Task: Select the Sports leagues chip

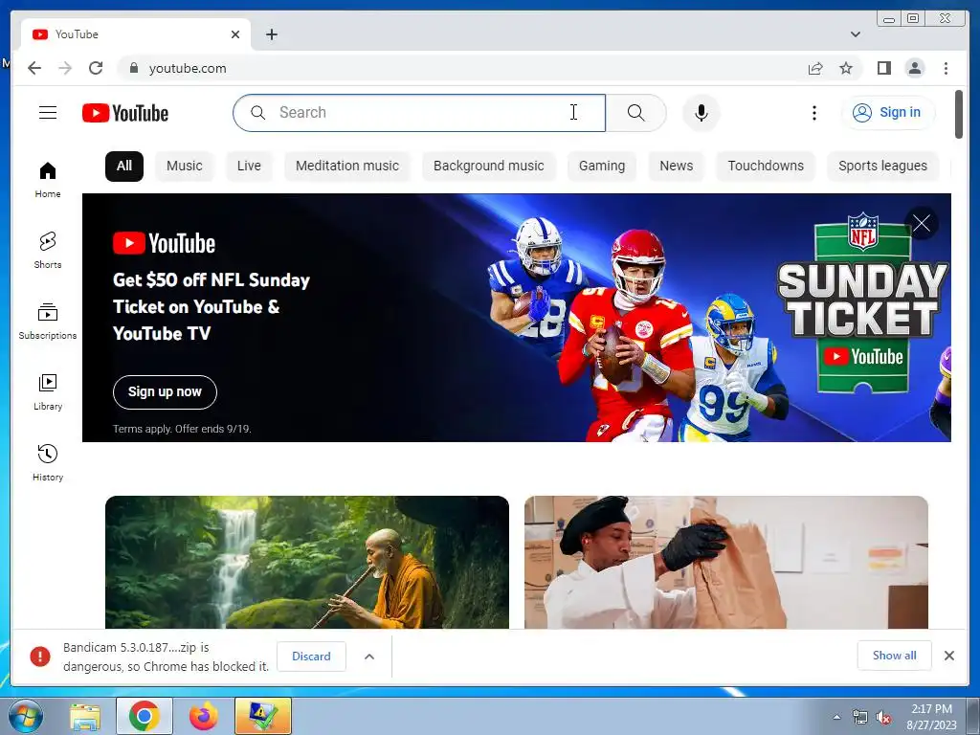Action: [882, 167]
